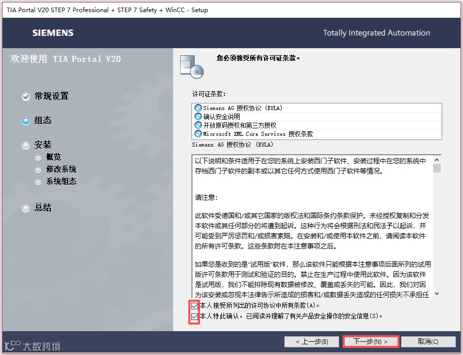The width and height of the screenshot is (463, 355).
Task: Click the 欢迎使用 TIA Portal V20 heading
Action: [x=65, y=59]
